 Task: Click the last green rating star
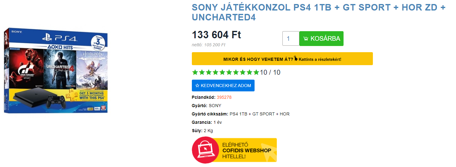[x=256, y=73]
